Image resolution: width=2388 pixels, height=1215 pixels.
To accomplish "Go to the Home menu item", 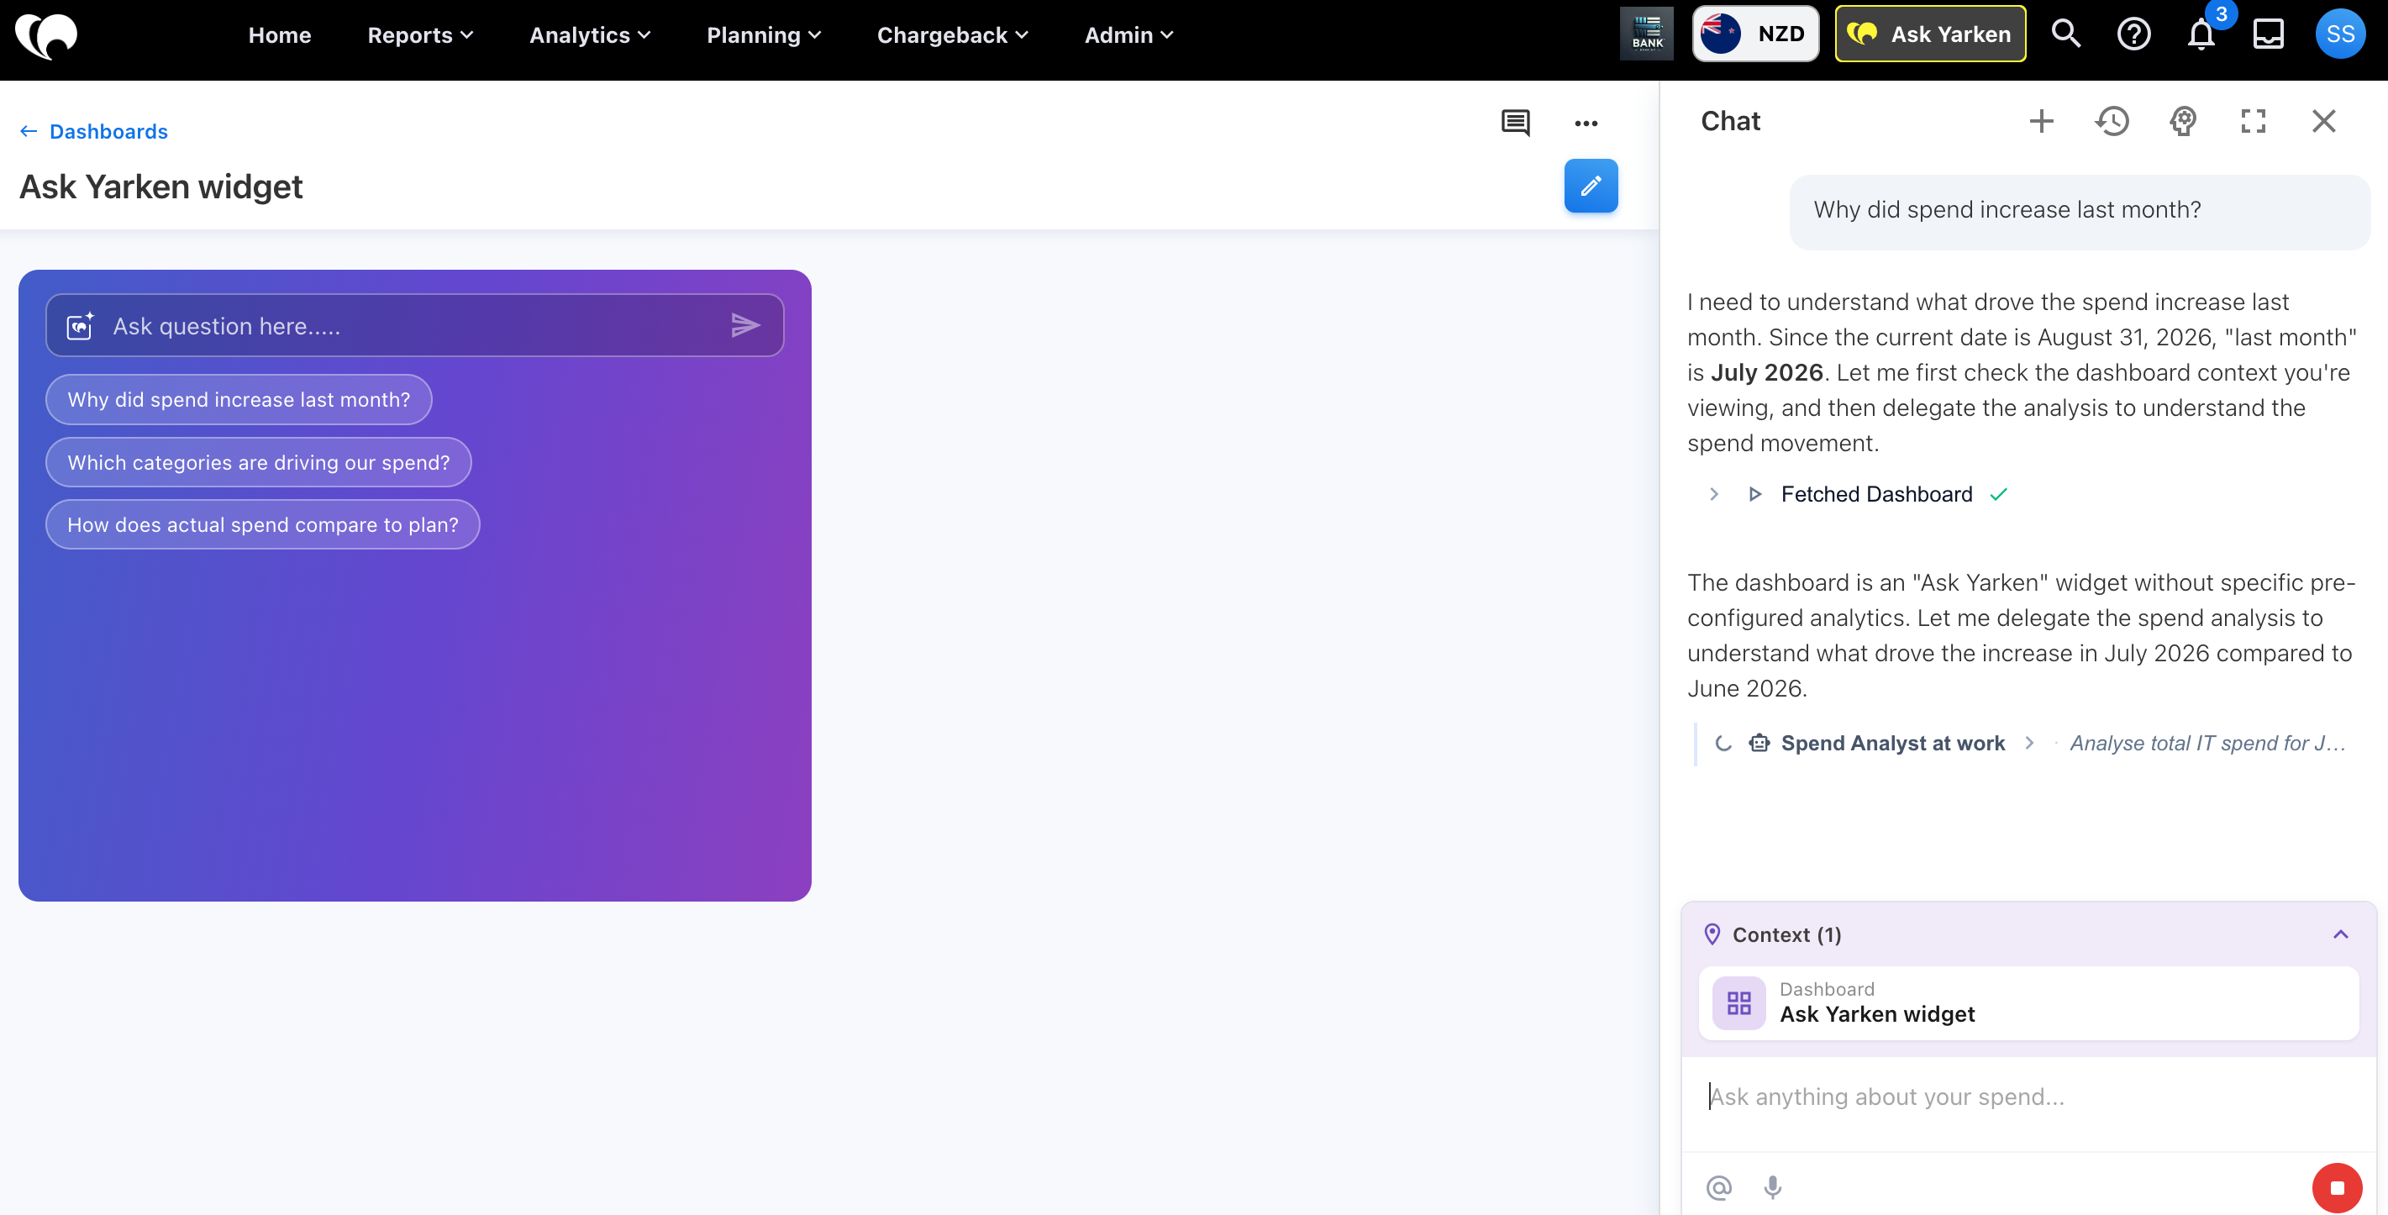I will click(x=280, y=35).
